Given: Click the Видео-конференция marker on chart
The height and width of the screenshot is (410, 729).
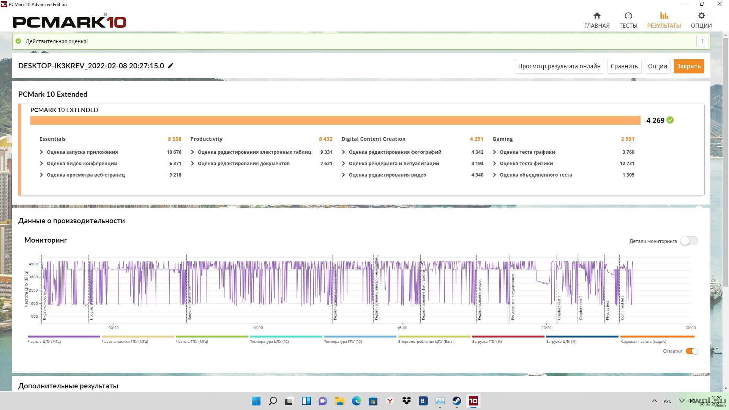Looking at the screenshot, I should pos(44,303).
